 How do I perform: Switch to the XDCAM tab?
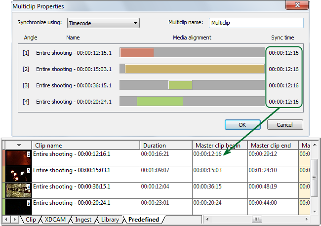coord(55,220)
